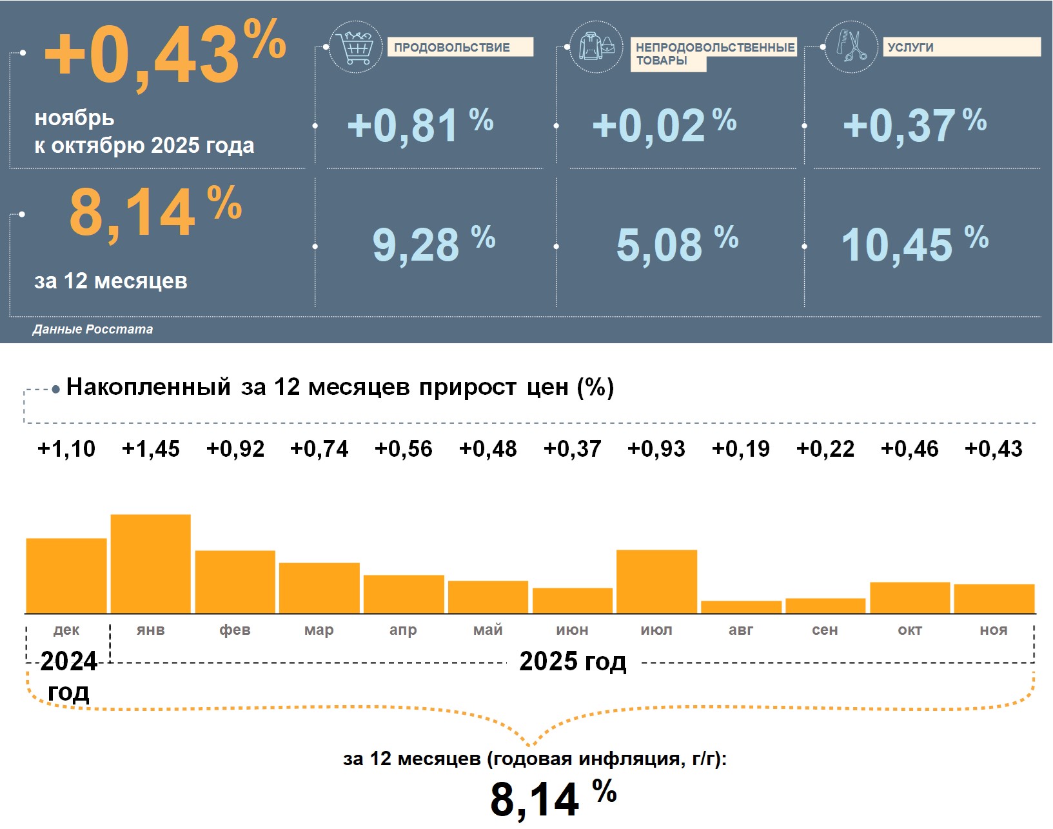
Task: Click the ноя month axis label
Action: pyautogui.click(x=993, y=630)
